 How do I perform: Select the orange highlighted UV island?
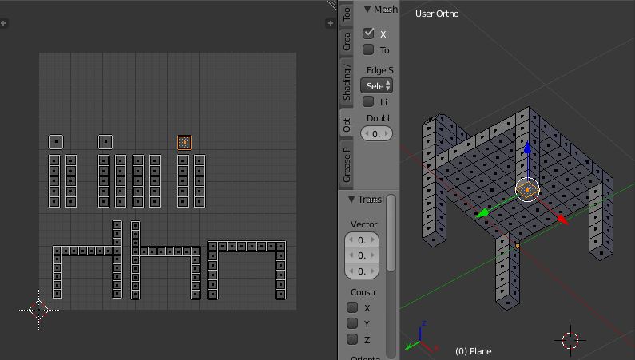[x=185, y=142]
